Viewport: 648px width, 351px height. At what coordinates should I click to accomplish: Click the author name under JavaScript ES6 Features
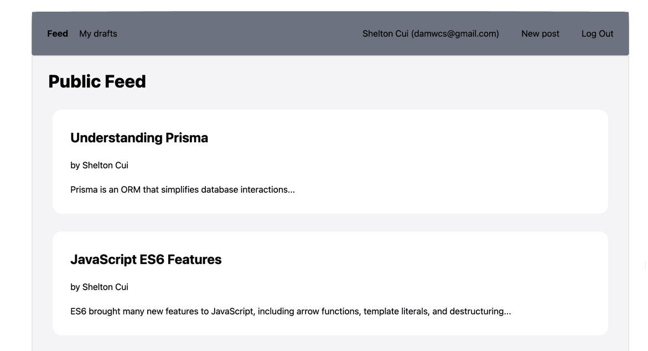point(99,287)
